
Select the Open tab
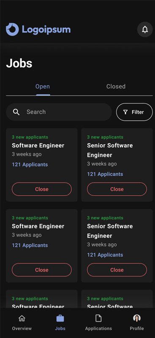[x=43, y=87]
